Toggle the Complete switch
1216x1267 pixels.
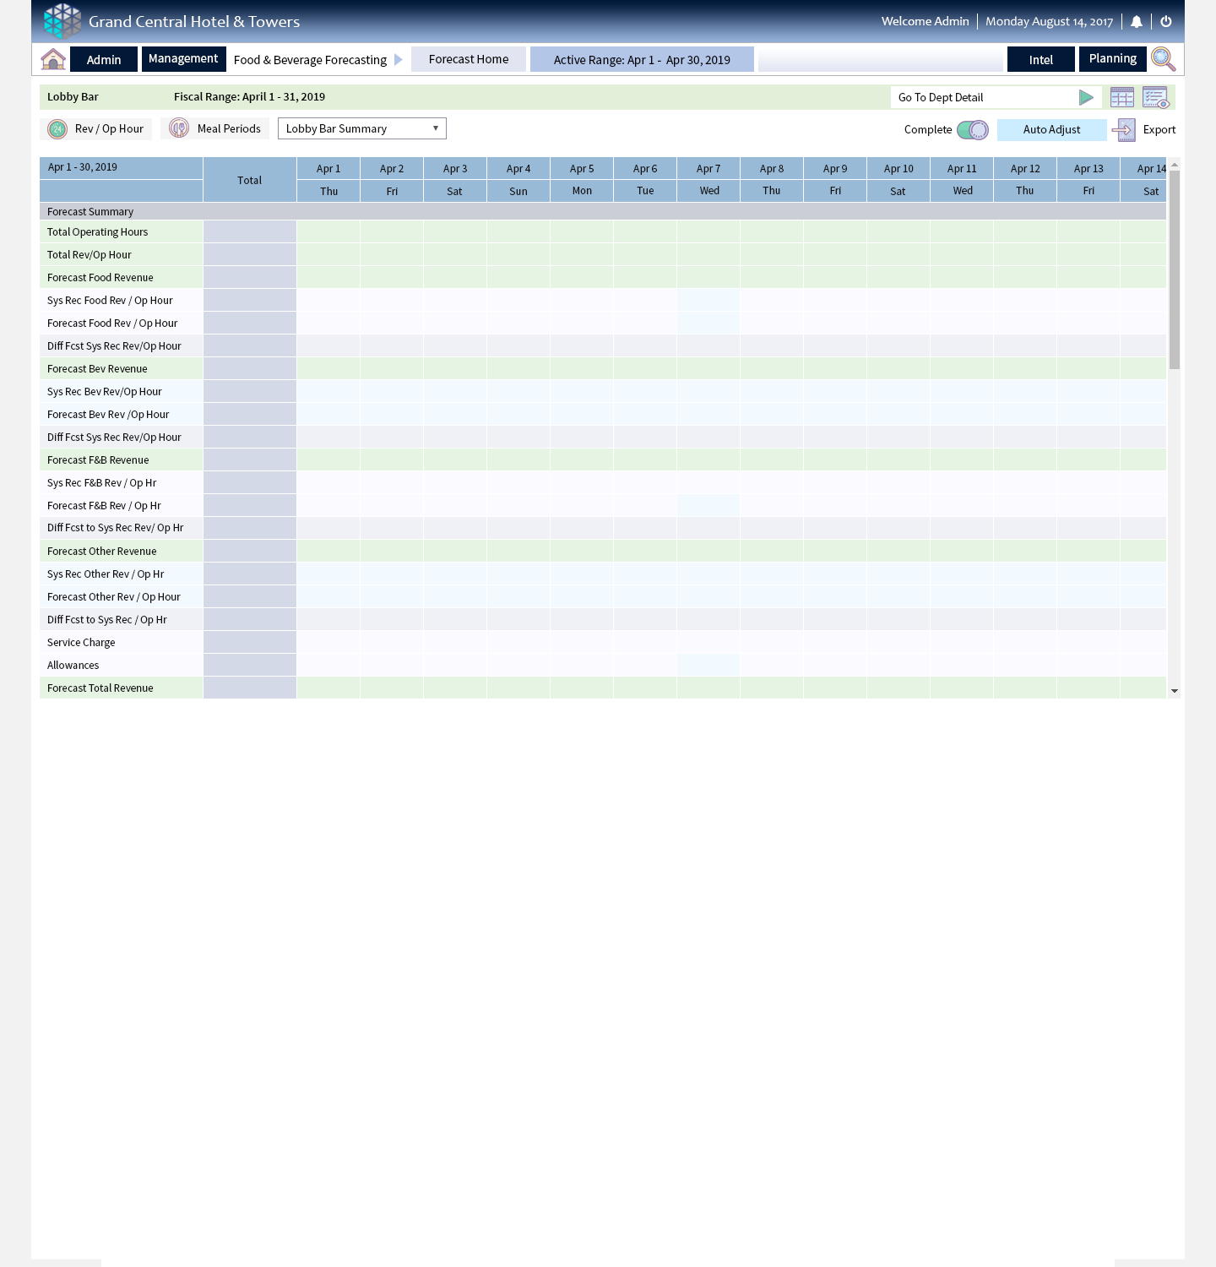[x=971, y=129]
